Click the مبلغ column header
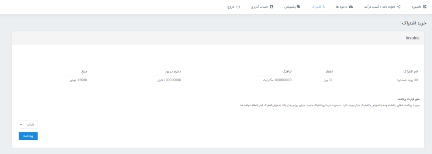The image size is (432, 154). [84, 71]
